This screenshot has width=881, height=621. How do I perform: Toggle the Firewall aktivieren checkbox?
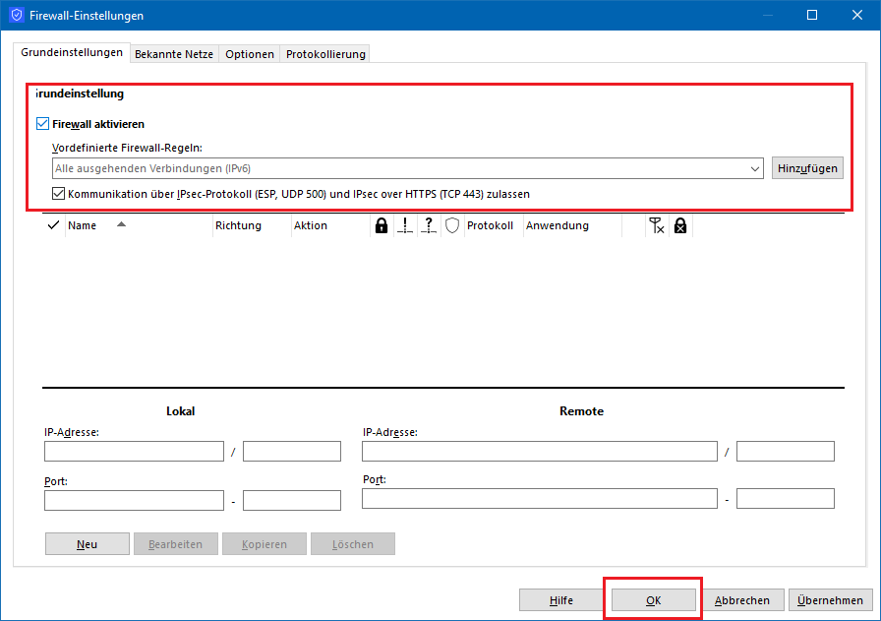(42, 124)
